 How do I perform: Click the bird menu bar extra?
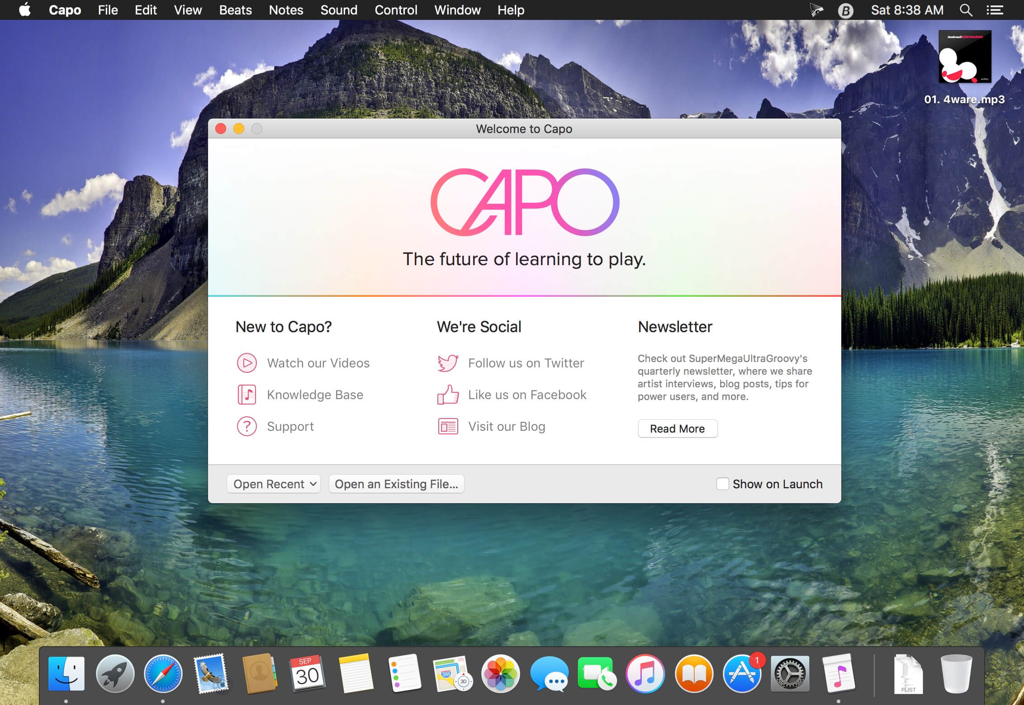816,10
